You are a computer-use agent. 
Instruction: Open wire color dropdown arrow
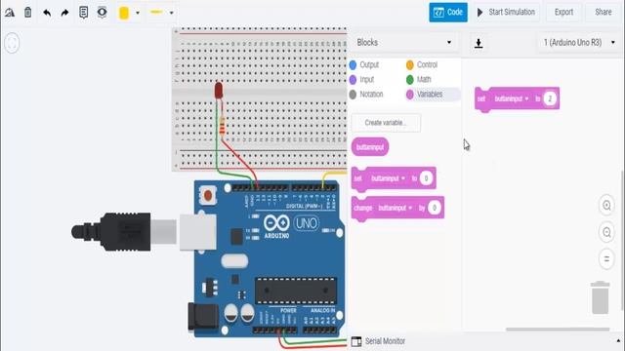(138, 13)
